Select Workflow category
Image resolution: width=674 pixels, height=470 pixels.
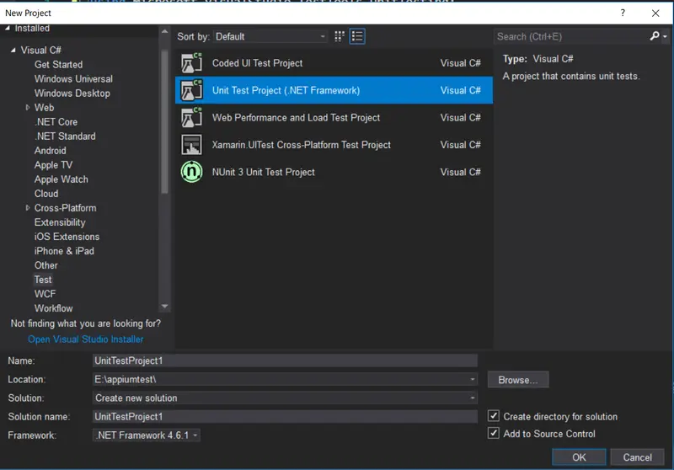click(53, 308)
